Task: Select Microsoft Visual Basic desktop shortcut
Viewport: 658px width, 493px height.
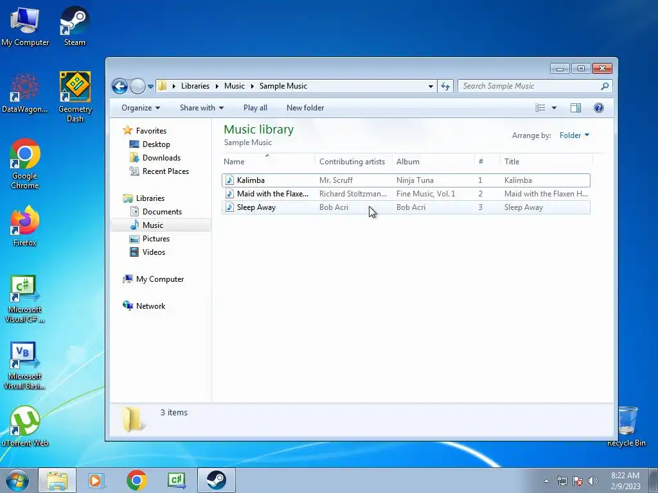Action: coord(25,366)
